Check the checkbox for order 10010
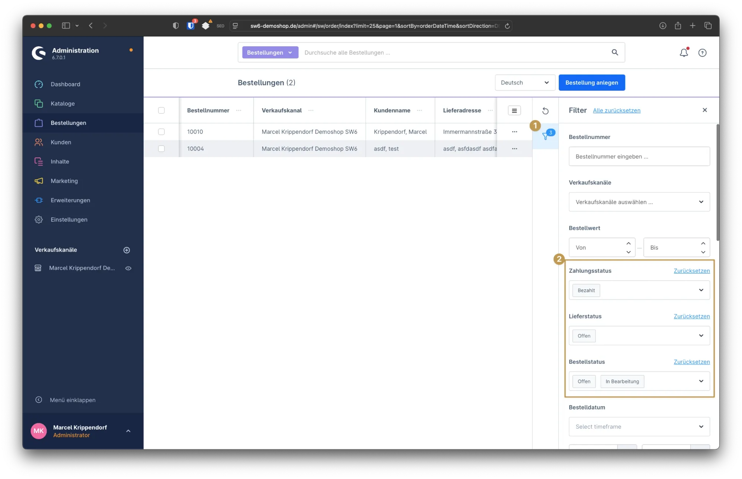The height and width of the screenshot is (479, 742). coord(161,132)
